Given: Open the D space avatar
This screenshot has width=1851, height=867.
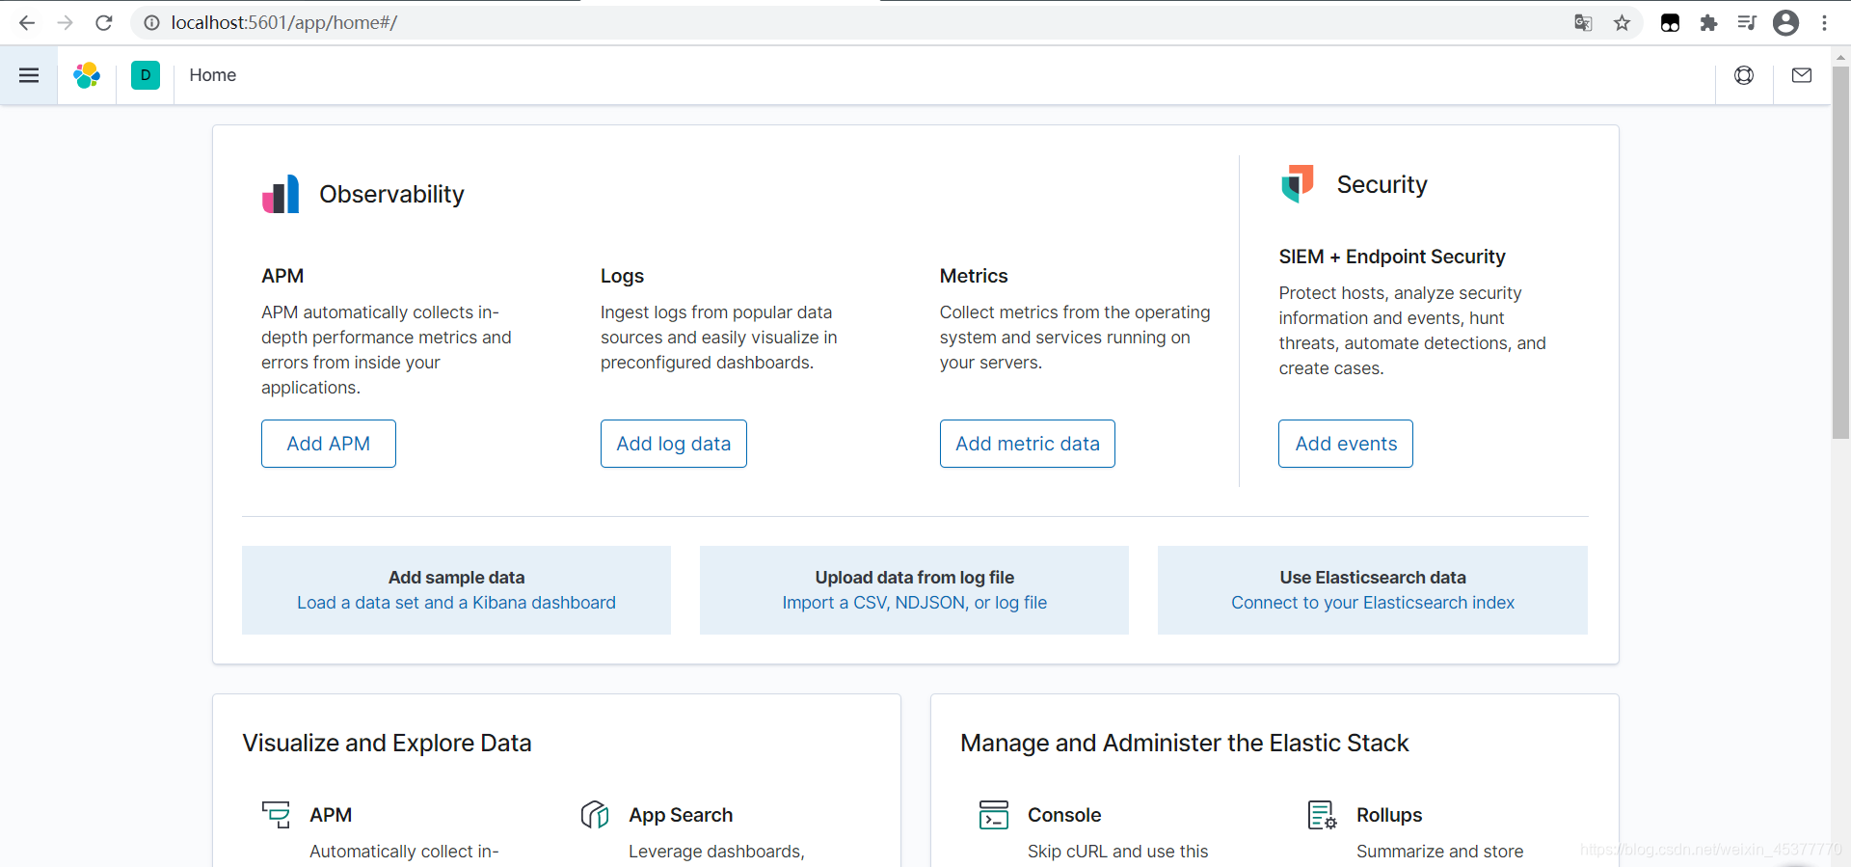Looking at the screenshot, I should tap(146, 75).
